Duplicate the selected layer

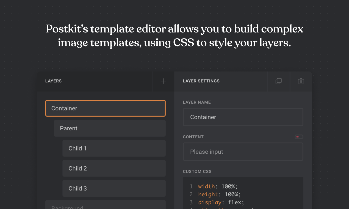279,81
